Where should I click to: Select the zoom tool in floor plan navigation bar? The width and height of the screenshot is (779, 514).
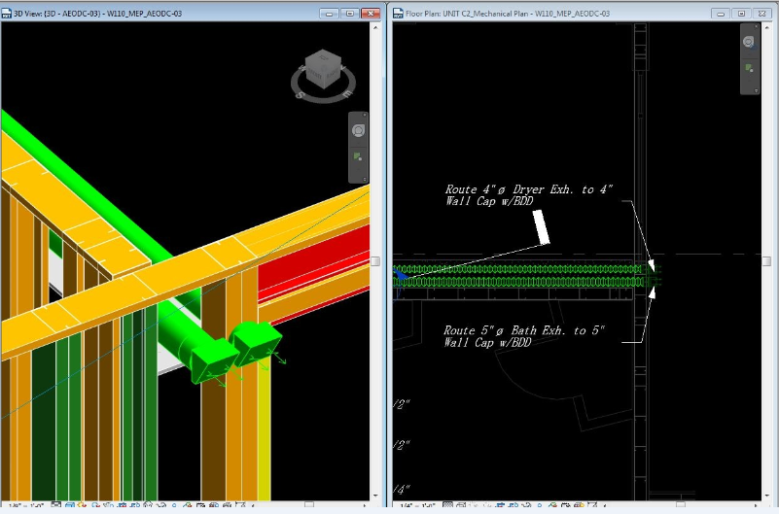tap(749, 68)
